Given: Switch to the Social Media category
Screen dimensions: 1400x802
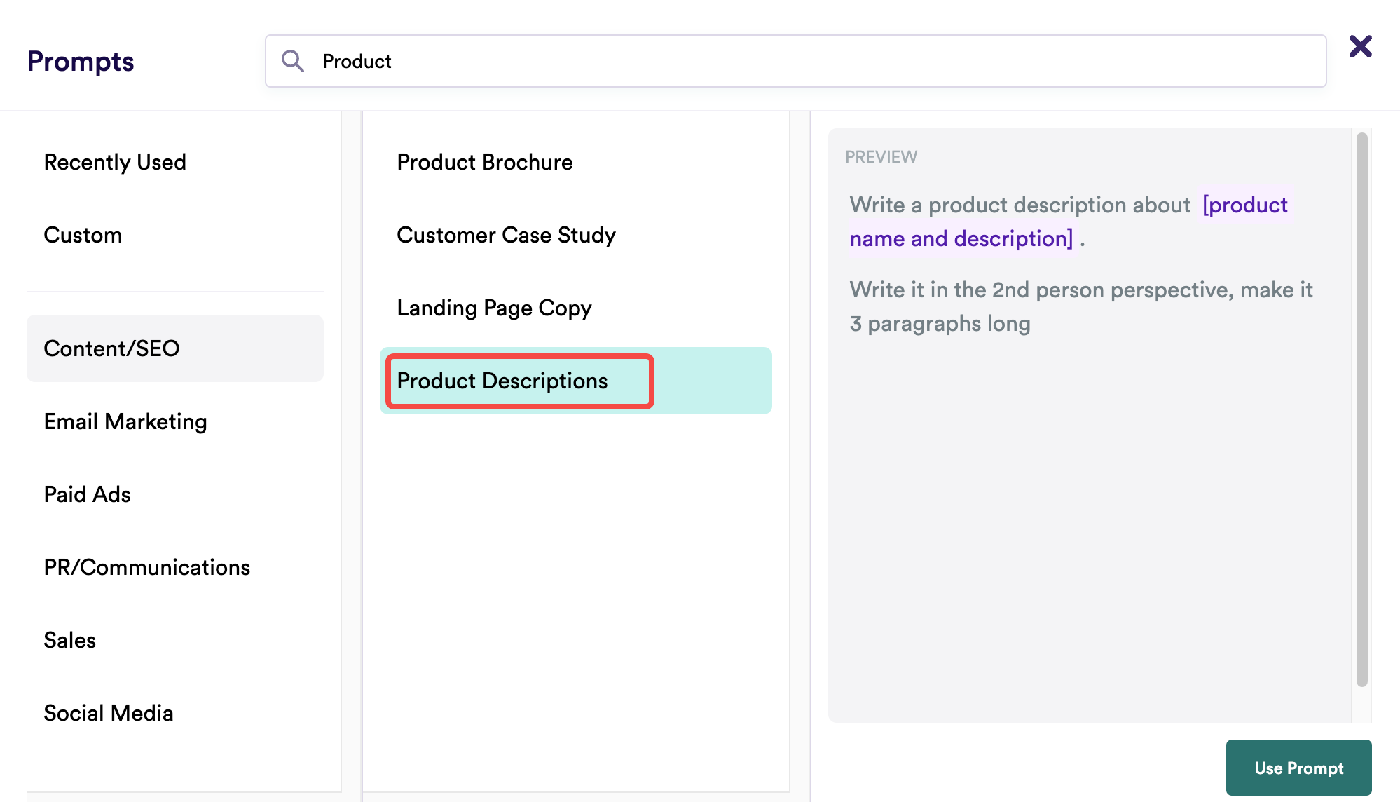Looking at the screenshot, I should coord(109,713).
